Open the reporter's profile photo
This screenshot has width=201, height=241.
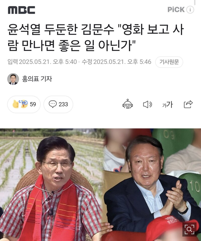point(13,79)
